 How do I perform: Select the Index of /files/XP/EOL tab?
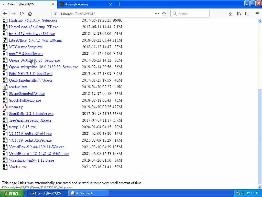(x=29, y=4)
